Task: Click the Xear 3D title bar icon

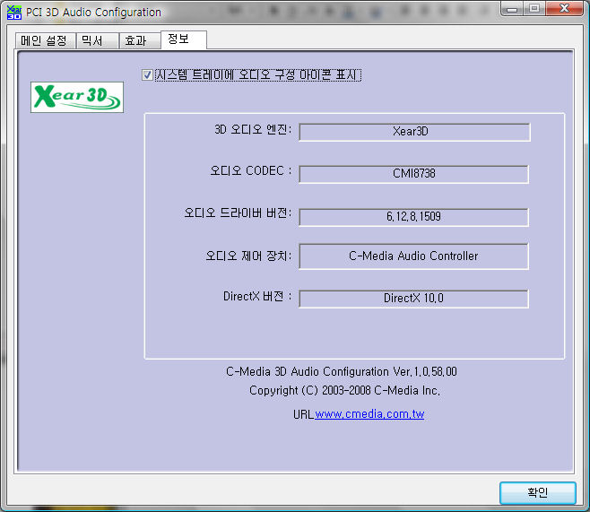Action: 14,12
